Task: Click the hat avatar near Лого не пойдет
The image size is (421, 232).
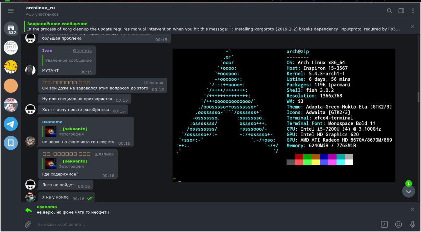Action: pos(30,184)
